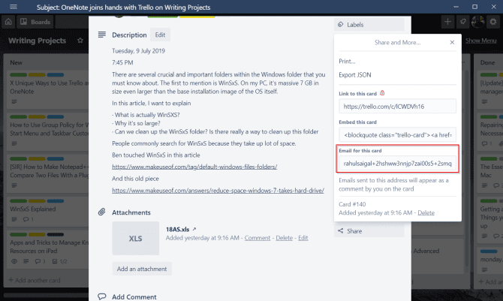Click Add an attachment button
The image size is (503, 301).
coord(142,269)
